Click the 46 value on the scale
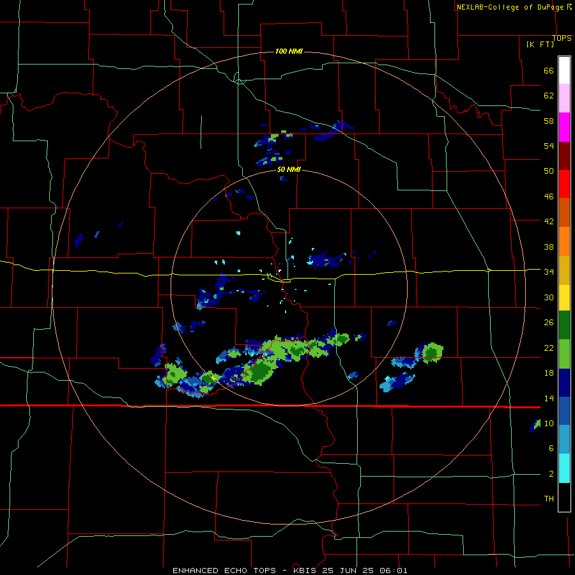Screen dimensions: 575x575 pyautogui.click(x=549, y=197)
